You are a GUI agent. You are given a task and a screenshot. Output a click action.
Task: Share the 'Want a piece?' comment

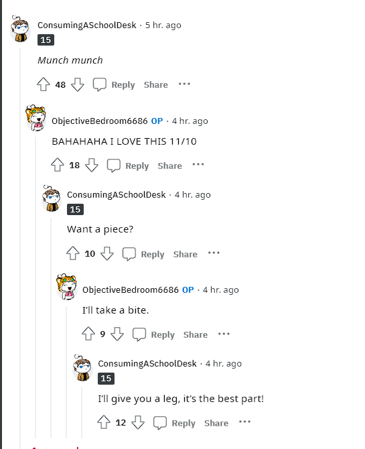[x=186, y=254]
